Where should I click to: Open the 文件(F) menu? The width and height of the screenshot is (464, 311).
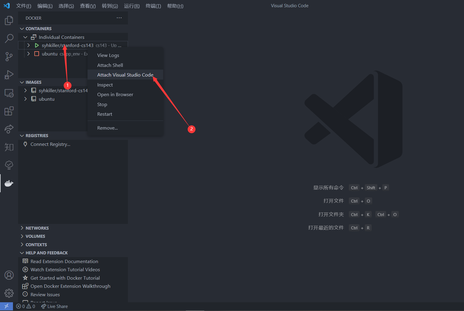point(24,6)
